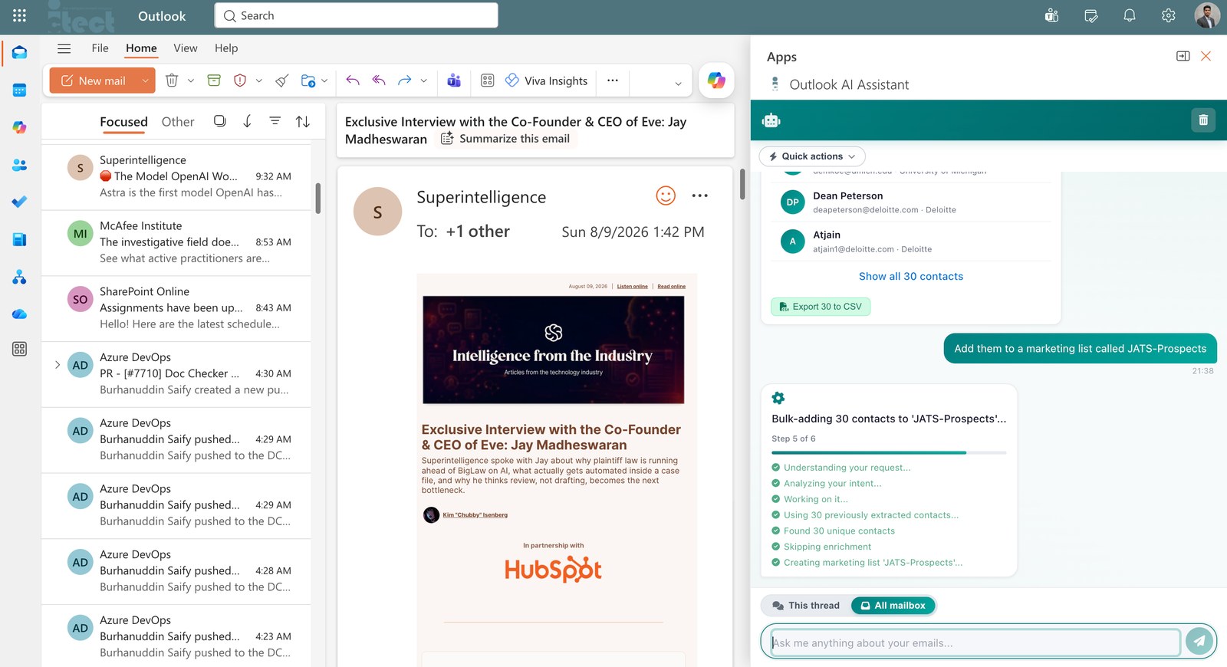Expand the Azure DevOps PR conversation
Image resolution: width=1227 pixels, height=667 pixels.
58,365
